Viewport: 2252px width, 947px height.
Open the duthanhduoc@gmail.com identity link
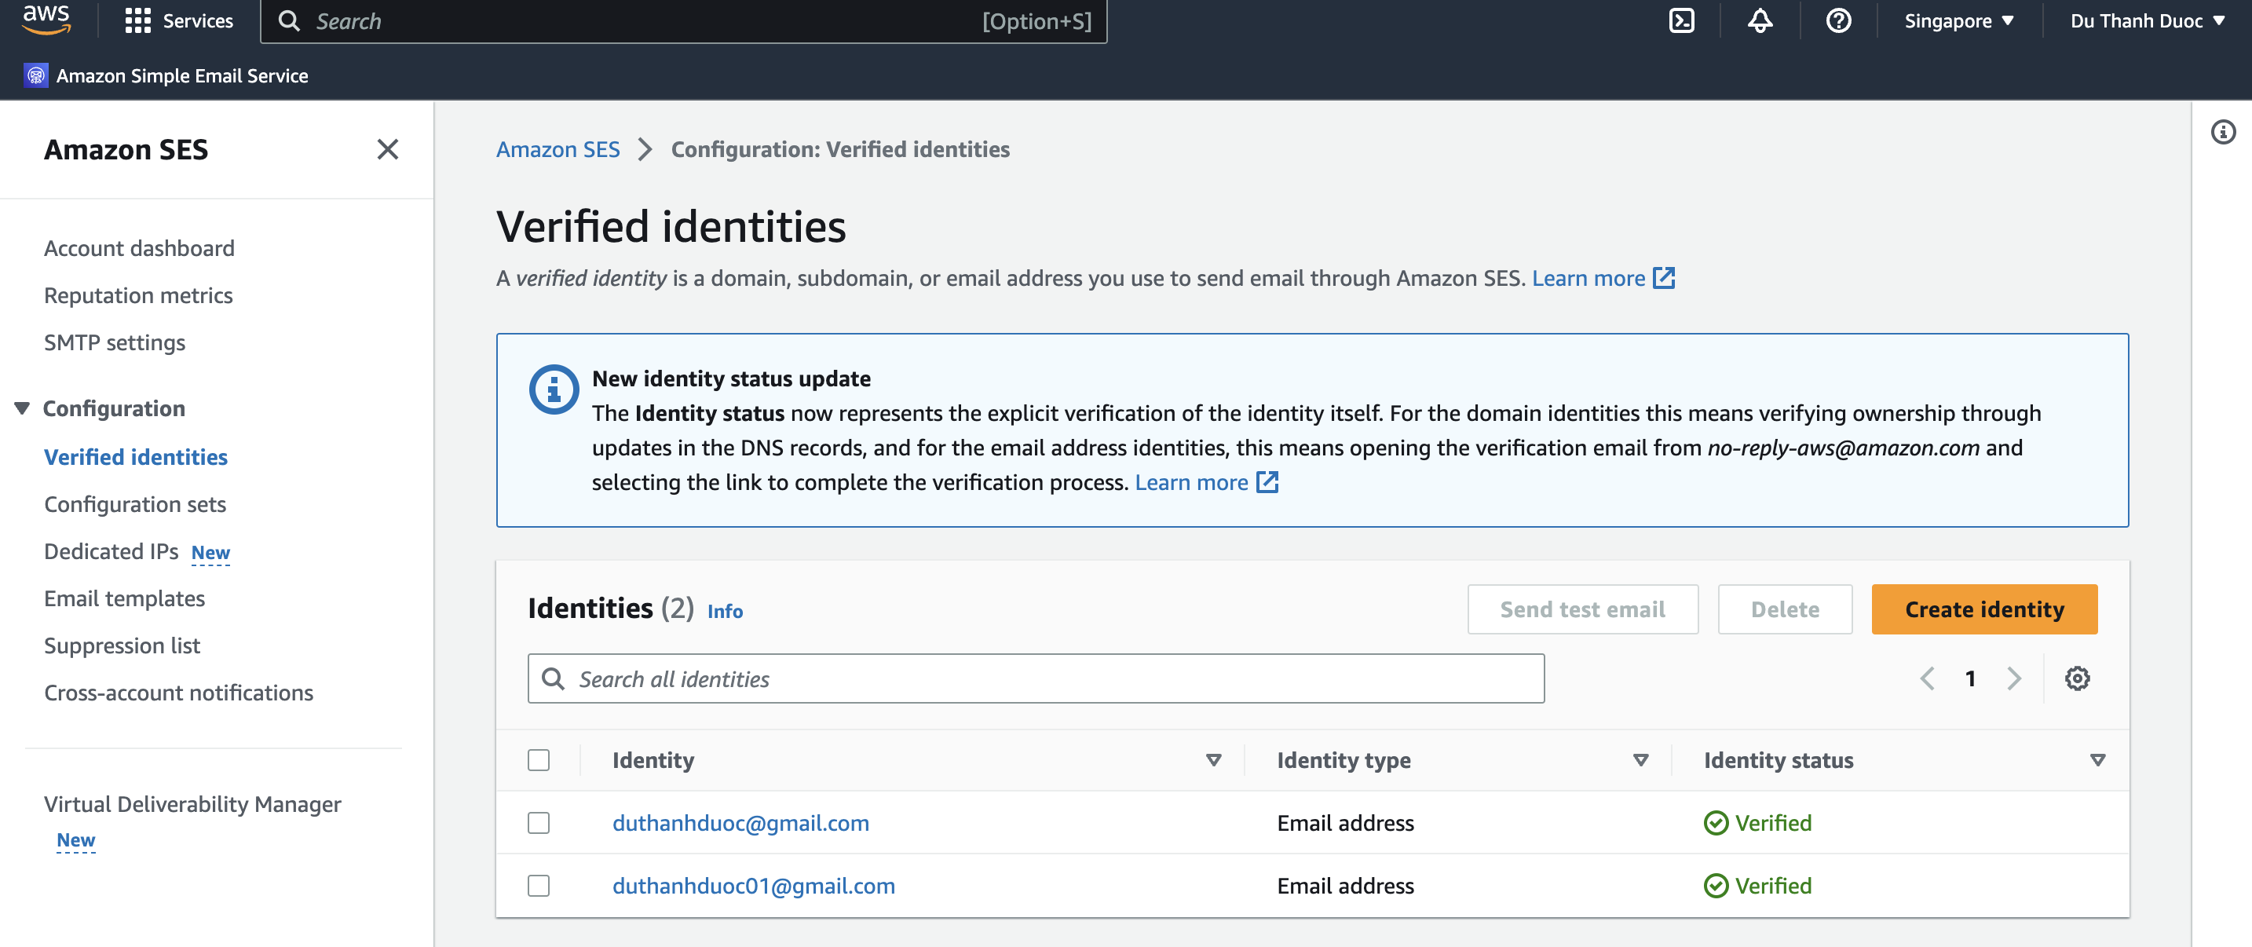(740, 823)
